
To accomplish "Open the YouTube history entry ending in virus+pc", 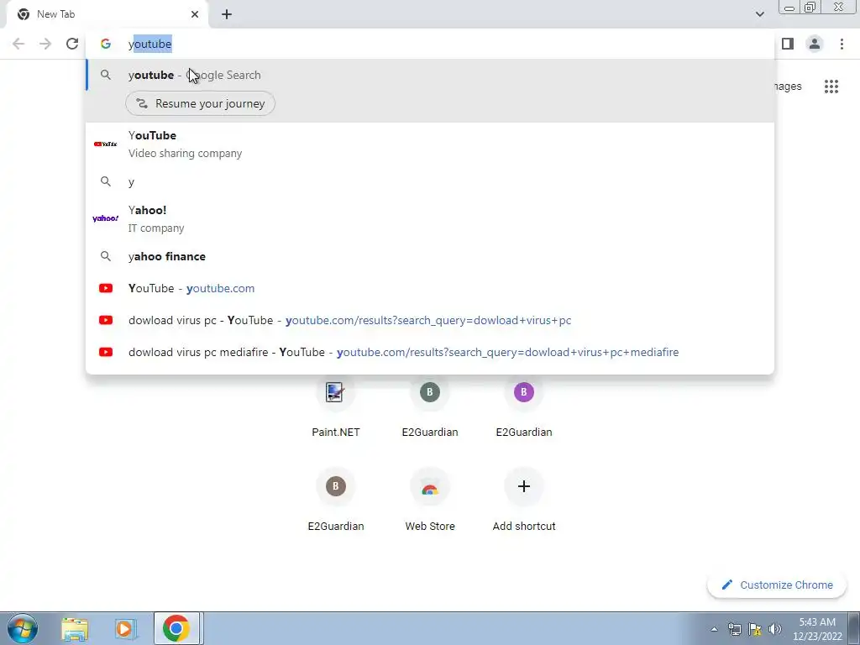I will (x=430, y=320).
